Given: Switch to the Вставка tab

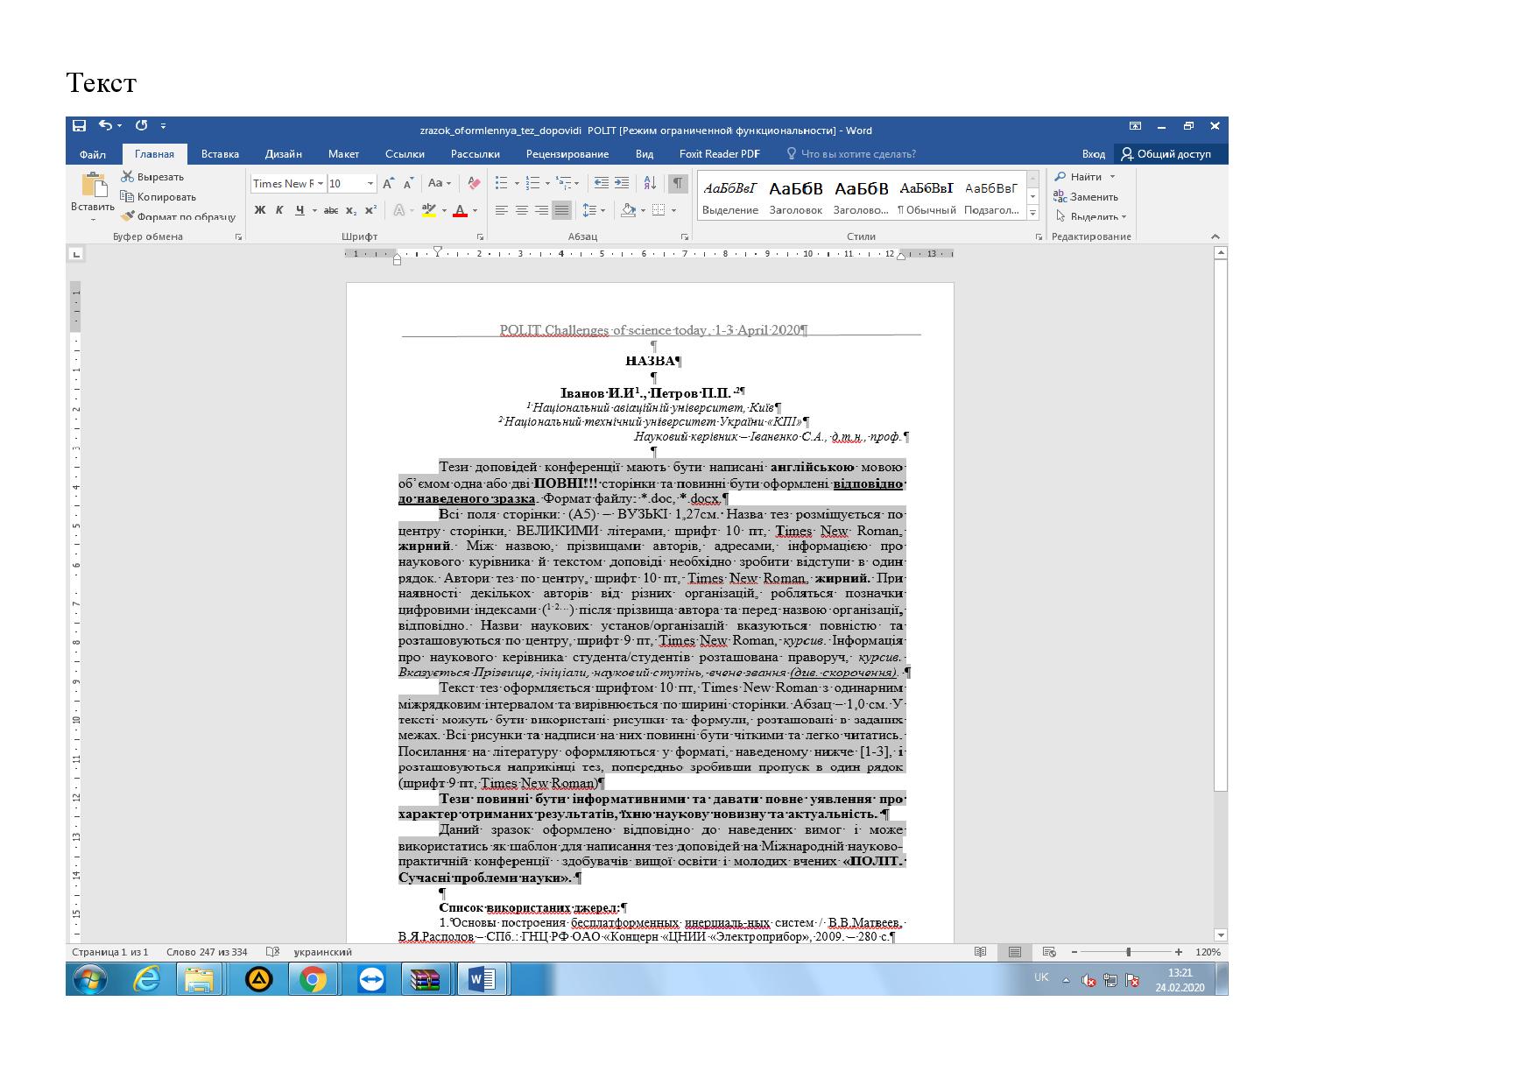Looking at the screenshot, I should click(x=220, y=154).
